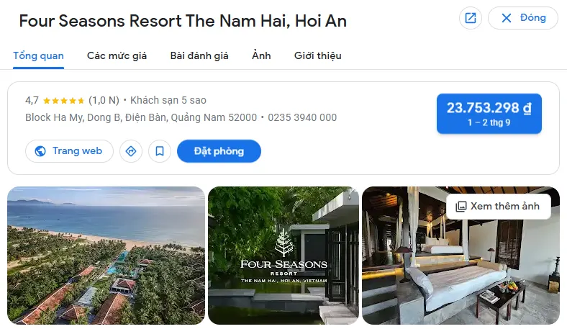
Task: Open the aerial beach resort photo
Action: pyautogui.click(x=106, y=255)
